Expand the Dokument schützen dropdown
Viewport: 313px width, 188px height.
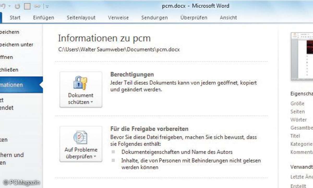coord(91,102)
